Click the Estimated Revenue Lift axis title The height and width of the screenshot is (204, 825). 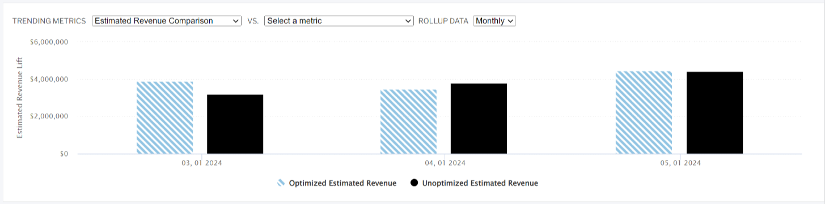pyautogui.click(x=19, y=97)
